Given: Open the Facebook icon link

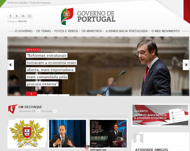Looking at the screenshot, I should (x=10, y=16).
